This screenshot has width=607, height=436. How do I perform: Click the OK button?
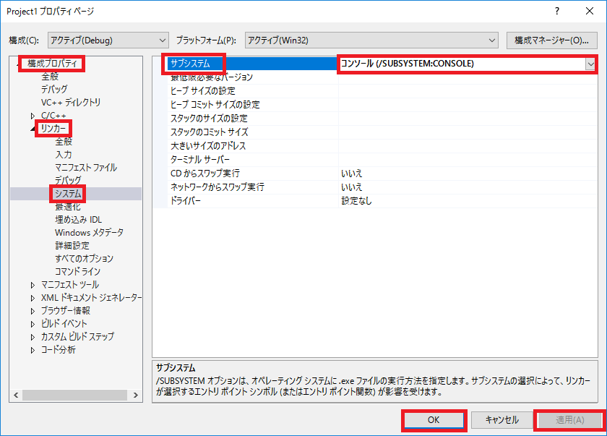coord(434,420)
